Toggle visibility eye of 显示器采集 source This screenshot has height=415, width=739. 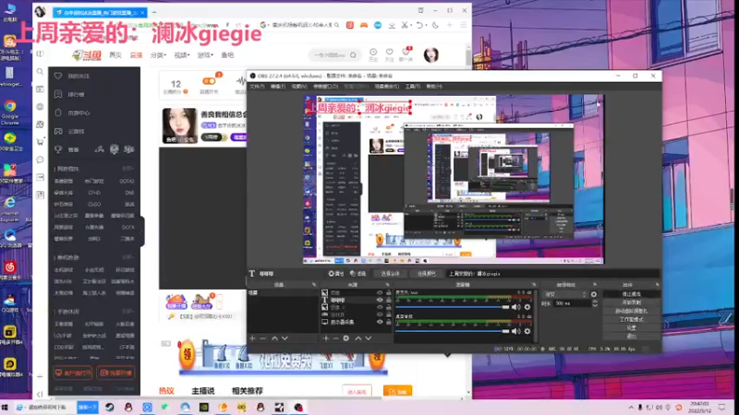click(380, 322)
